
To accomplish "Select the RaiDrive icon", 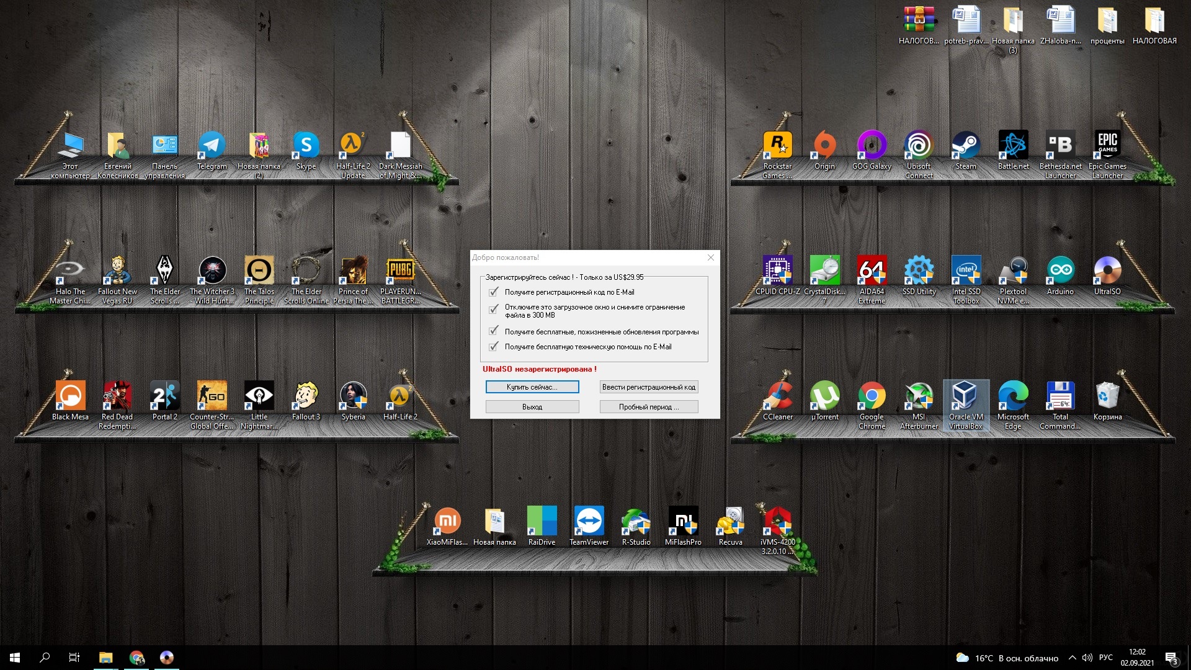I will [x=542, y=526].
